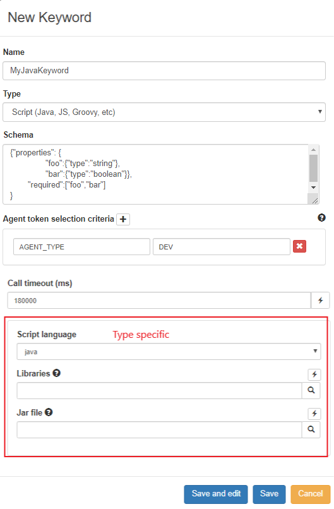Viewport: 334px width, 509px height.
Task: Focus the Name field containing MyJavaKeyword
Action: (x=164, y=71)
